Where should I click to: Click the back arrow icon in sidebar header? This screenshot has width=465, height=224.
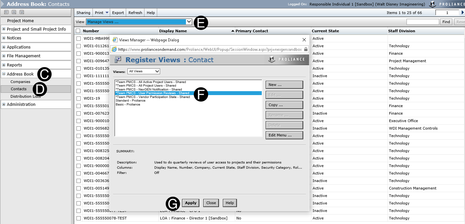pyautogui.click(x=6, y=12)
